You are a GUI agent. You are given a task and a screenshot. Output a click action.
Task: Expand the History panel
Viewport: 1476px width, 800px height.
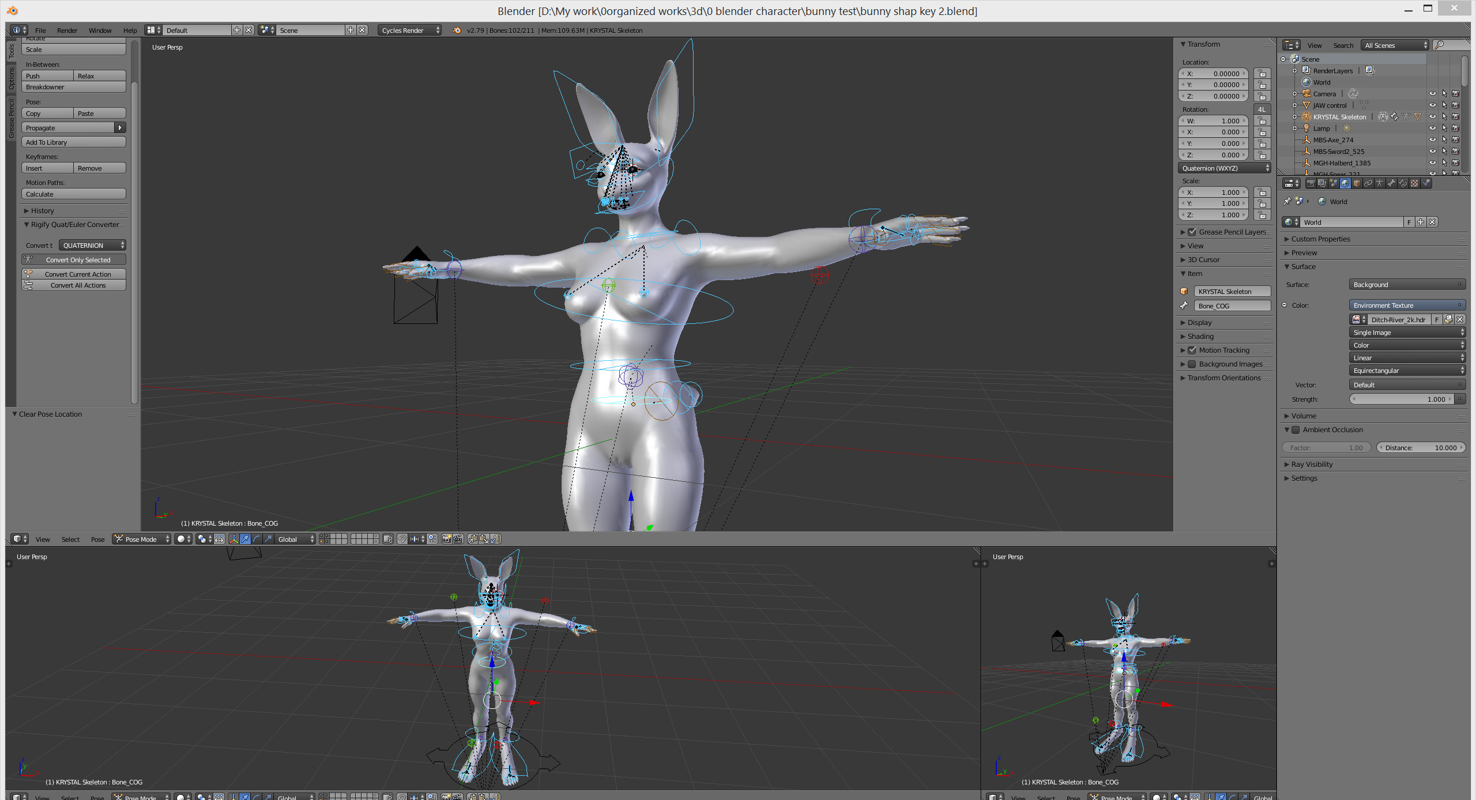[x=42, y=210]
